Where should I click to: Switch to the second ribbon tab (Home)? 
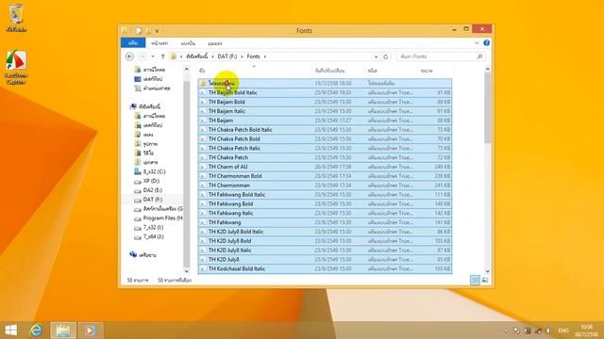pyautogui.click(x=159, y=43)
